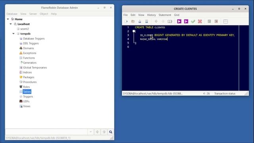Select Global Temporaries node

pos(35,68)
